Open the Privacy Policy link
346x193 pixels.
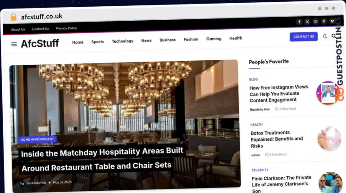pyautogui.click(x=66, y=28)
